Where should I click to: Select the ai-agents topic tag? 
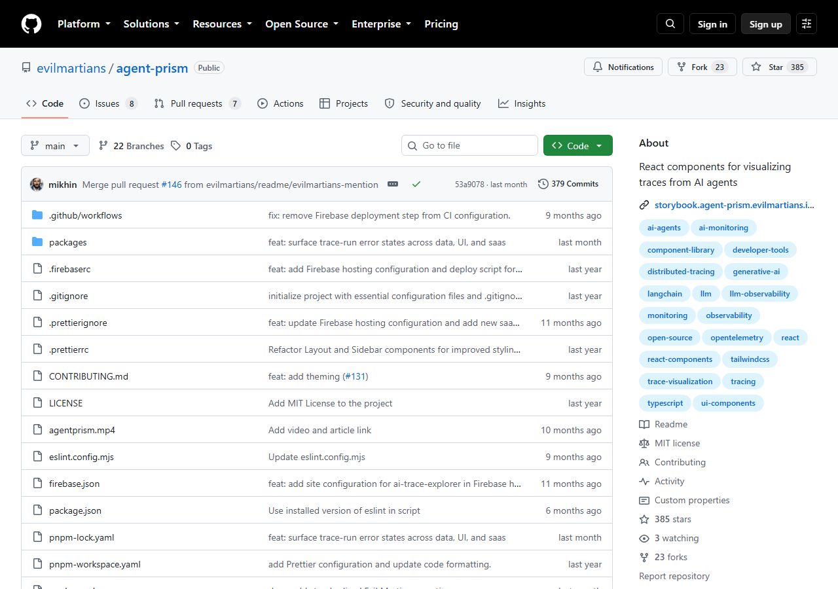(x=664, y=228)
